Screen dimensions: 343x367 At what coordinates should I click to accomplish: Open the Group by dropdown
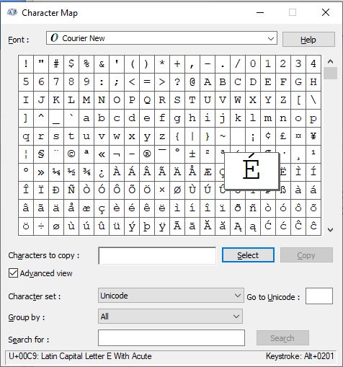[x=170, y=317]
